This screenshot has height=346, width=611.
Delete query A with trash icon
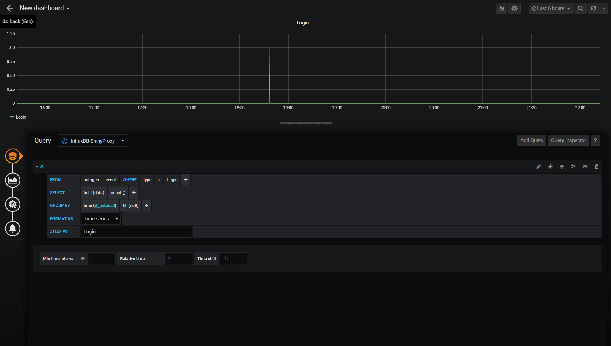pyautogui.click(x=596, y=167)
